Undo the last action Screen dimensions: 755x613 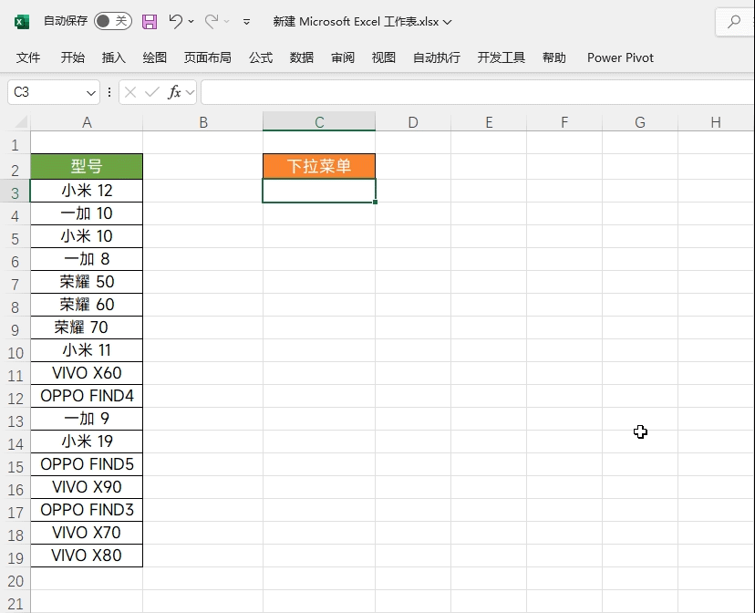[176, 21]
